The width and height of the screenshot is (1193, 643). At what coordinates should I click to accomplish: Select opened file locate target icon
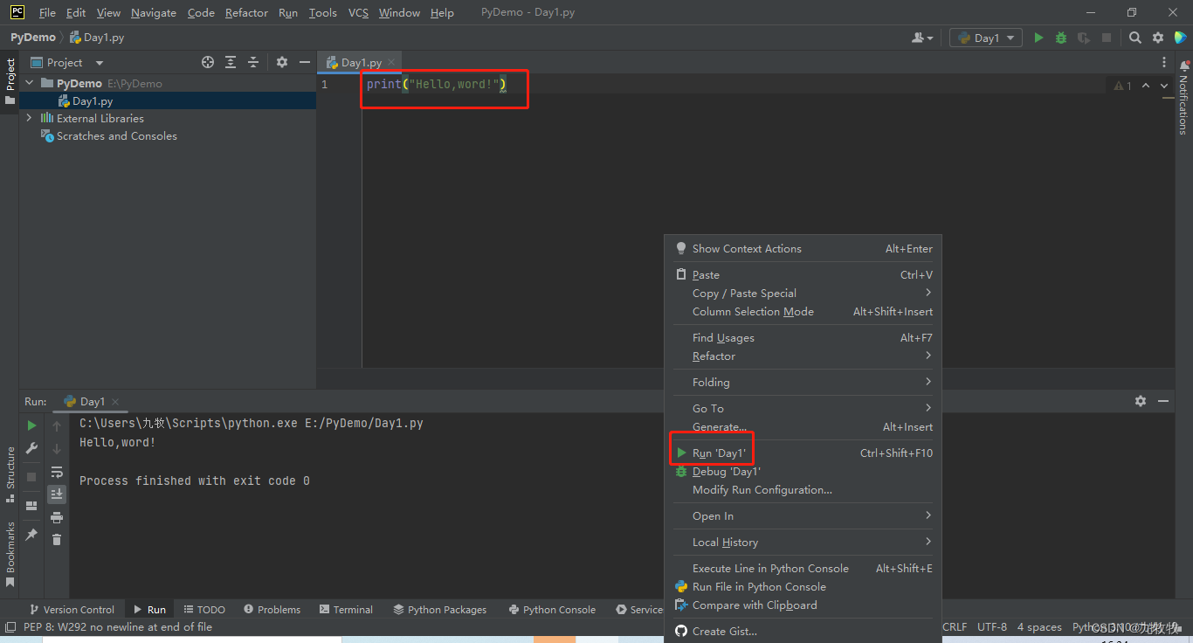coord(208,62)
